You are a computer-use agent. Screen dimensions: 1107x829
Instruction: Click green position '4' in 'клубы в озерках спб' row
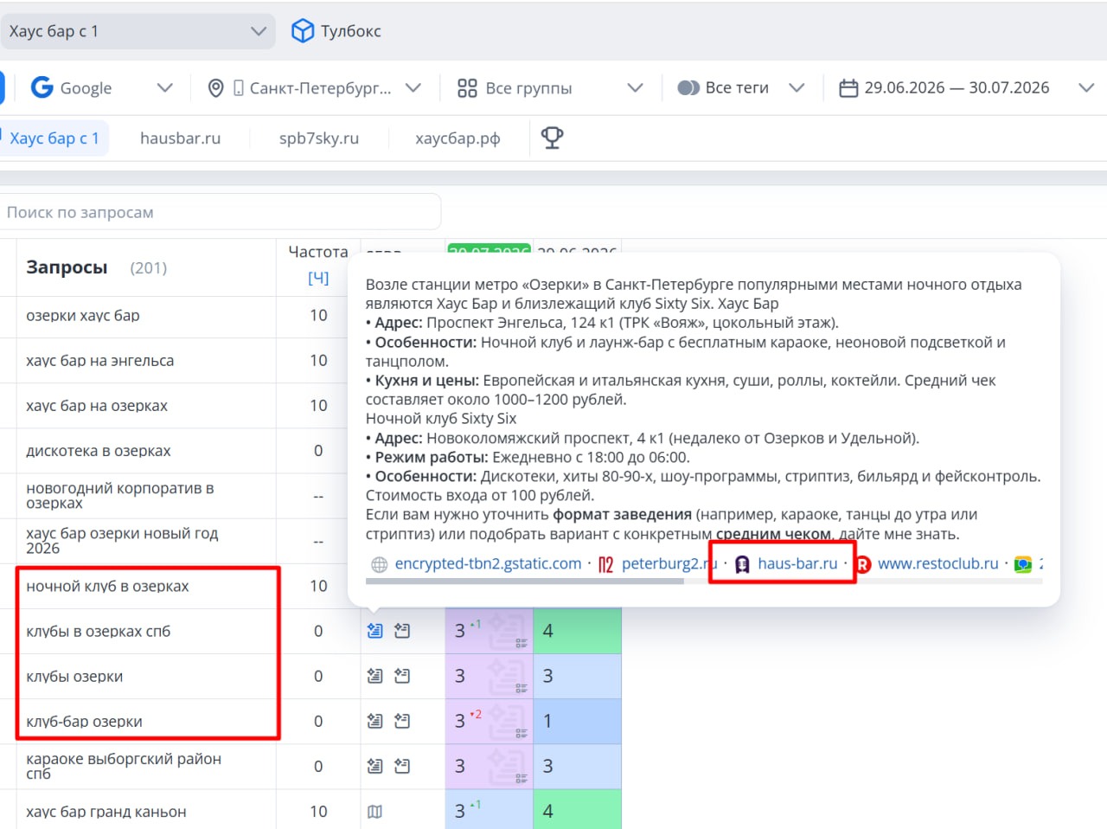click(x=577, y=631)
